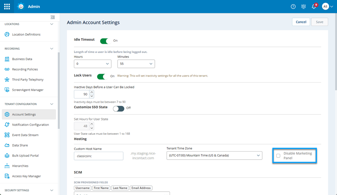The height and width of the screenshot is (195, 337).
Task: Open the notifications bell icon
Action: tap(314, 7)
